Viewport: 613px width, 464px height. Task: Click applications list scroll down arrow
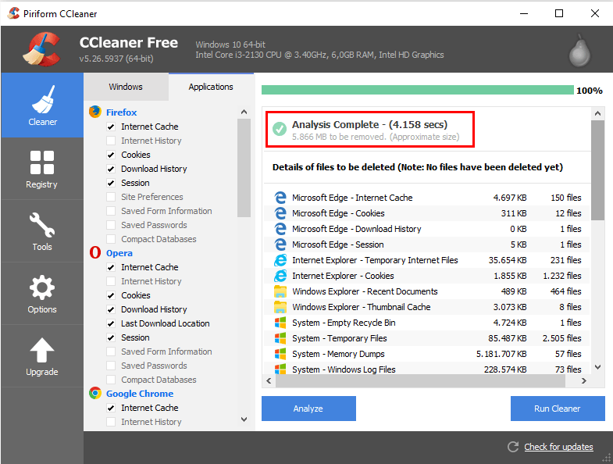tap(244, 419)
